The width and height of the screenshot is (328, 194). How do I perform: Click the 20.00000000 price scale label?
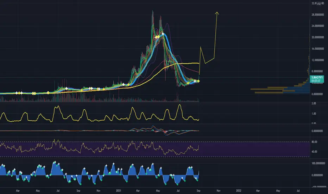tap(317, 37)
